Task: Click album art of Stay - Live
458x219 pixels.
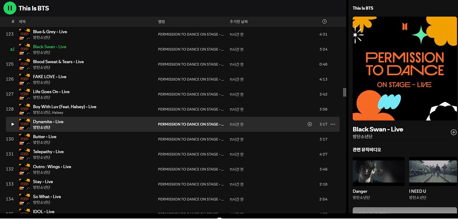Action: pyautogui.click(x=24, y=184)
